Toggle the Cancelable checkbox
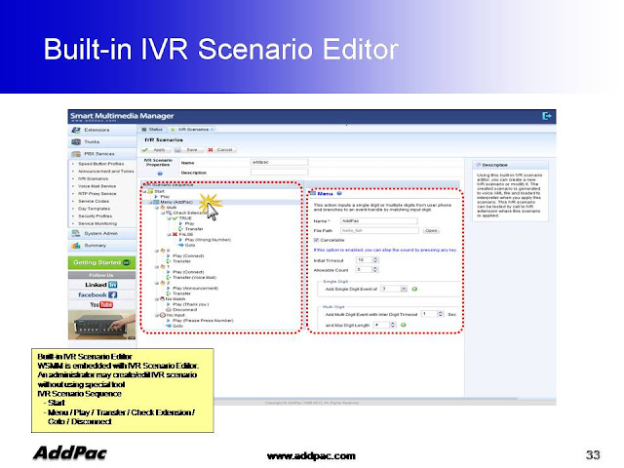This screenshot has width=624, height=468. click(x=316, y=241)
